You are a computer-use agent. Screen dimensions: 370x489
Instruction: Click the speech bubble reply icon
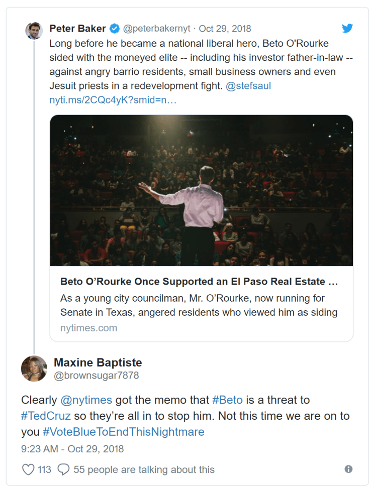click(x=63, y=469)
